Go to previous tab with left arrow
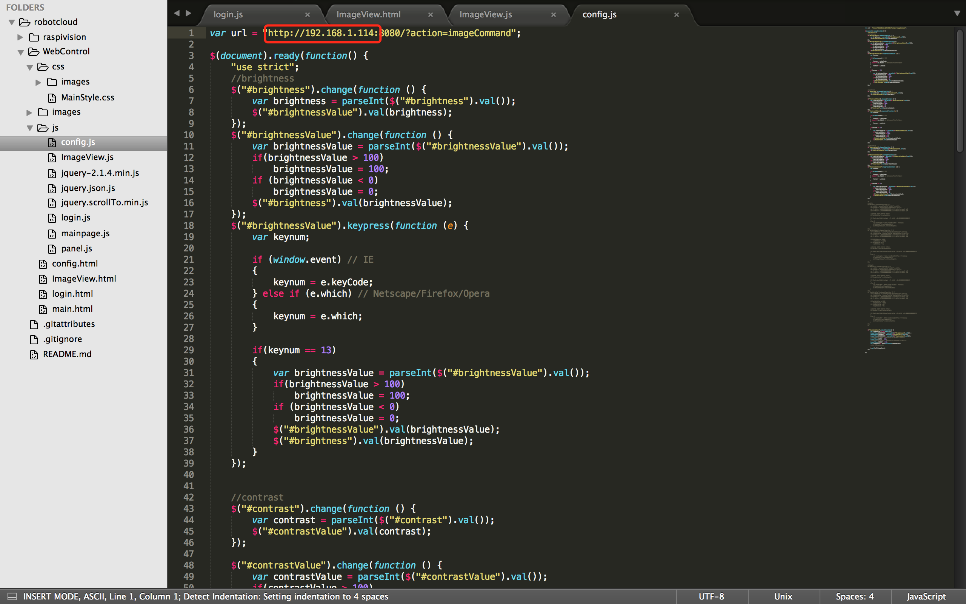 pos(177,14)
